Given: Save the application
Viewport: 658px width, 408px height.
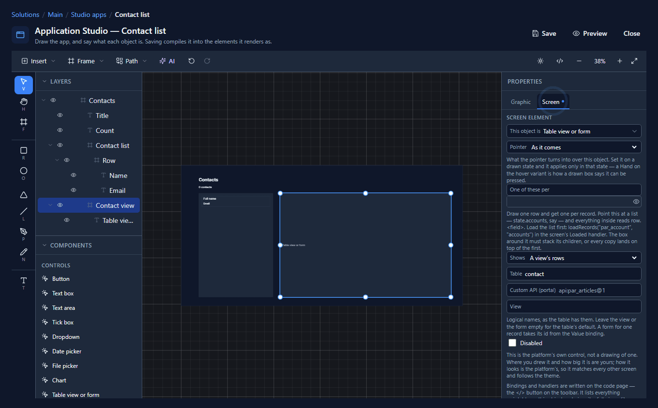Looking at the screenshot, I should 544,33.
